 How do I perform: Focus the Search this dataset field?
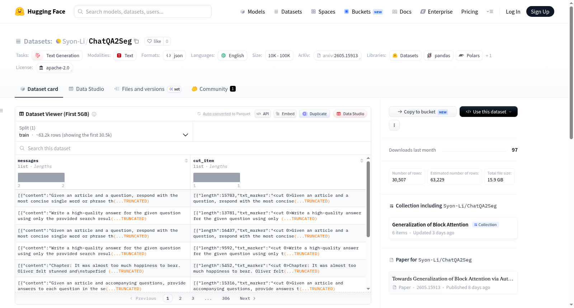193,148
